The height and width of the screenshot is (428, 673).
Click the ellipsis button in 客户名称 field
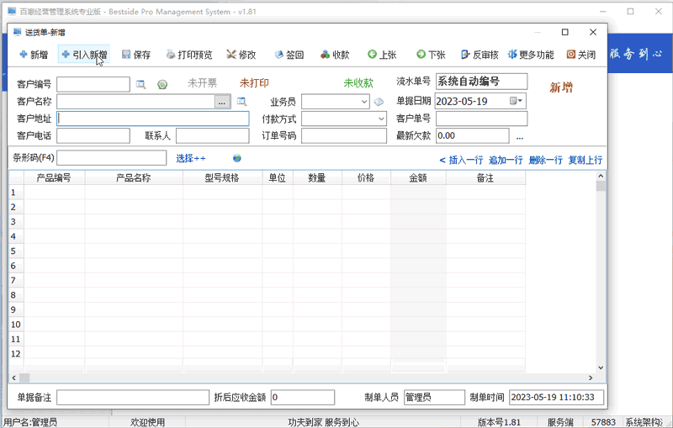222,102
